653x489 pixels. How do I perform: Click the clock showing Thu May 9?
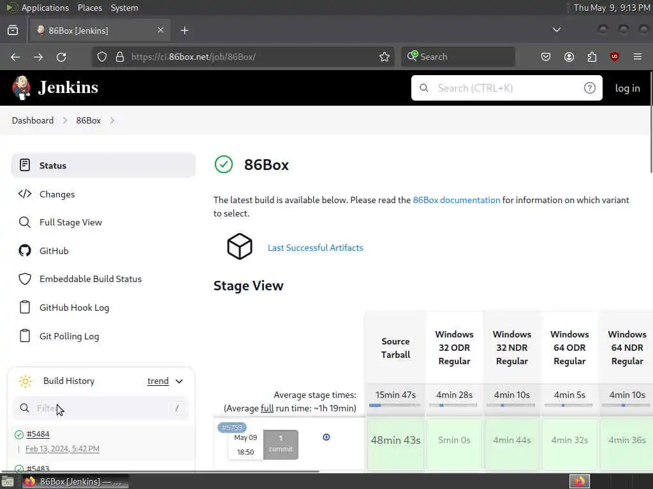click(x=612, y=8)
